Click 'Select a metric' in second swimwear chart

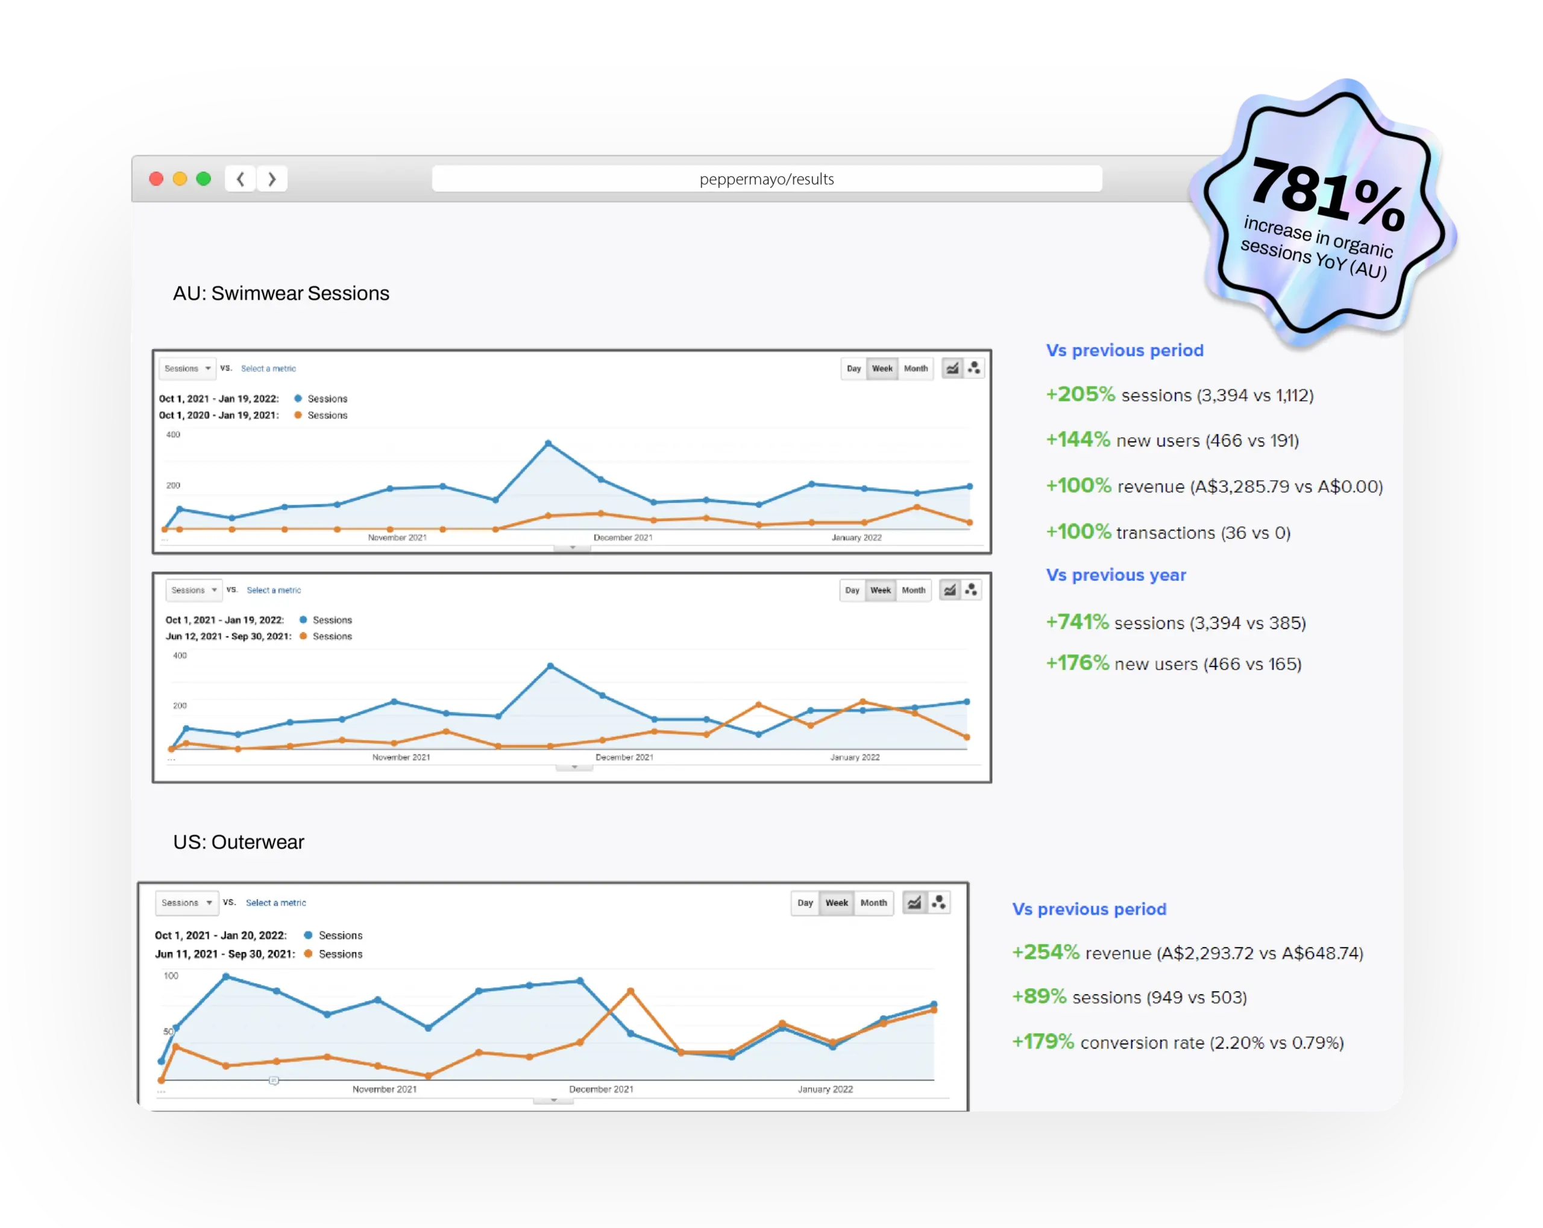274,591
